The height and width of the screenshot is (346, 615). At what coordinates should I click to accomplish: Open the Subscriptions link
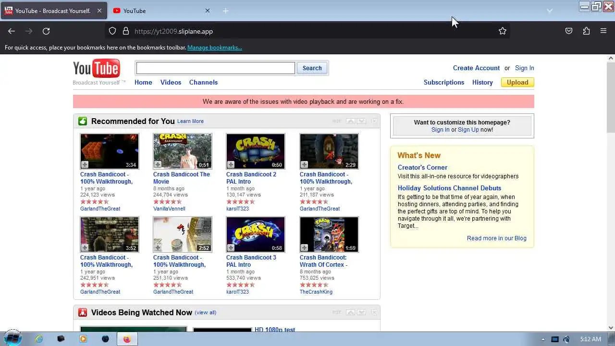click(x=444, y=82)
